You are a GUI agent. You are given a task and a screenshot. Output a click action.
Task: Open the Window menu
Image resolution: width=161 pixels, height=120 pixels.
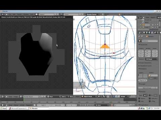tap(26, 14)
